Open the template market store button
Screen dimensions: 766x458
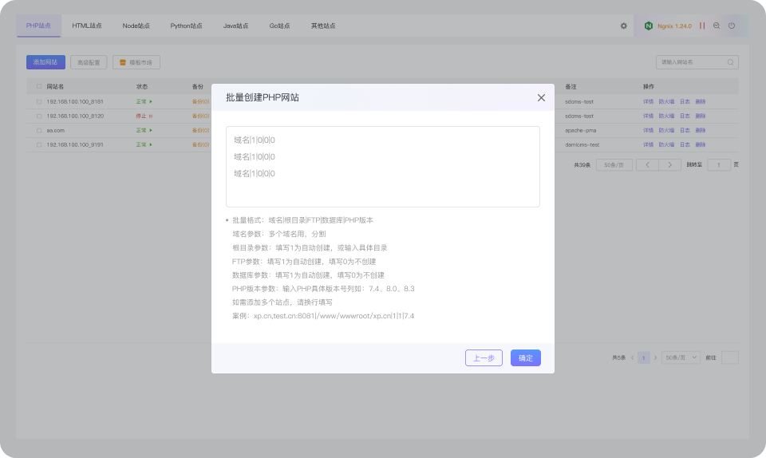[136, 62]
